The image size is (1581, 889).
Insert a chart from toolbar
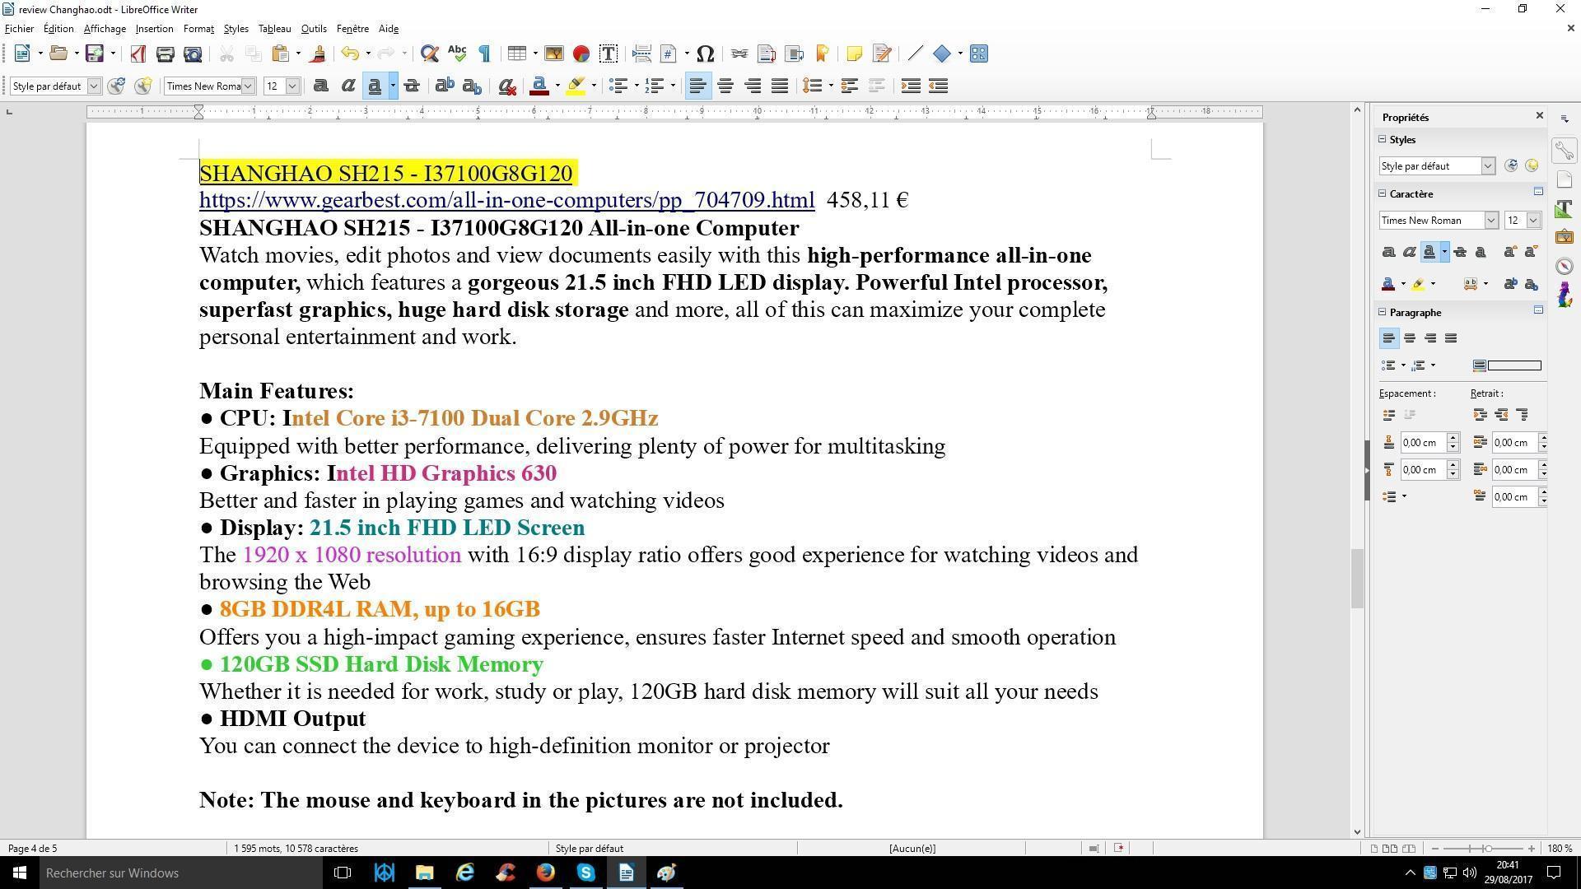(x=581, y=54)
